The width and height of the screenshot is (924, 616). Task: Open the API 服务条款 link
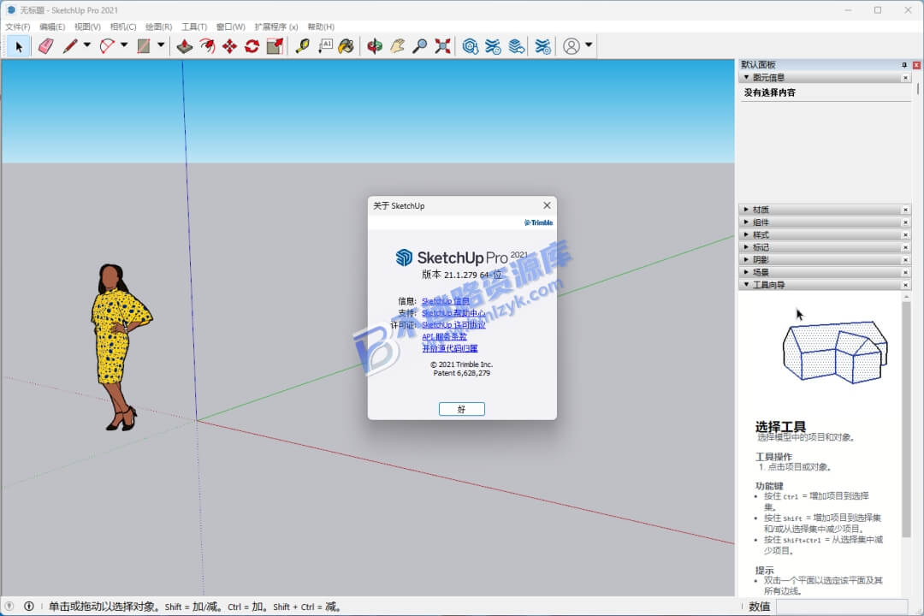point(444,336)
